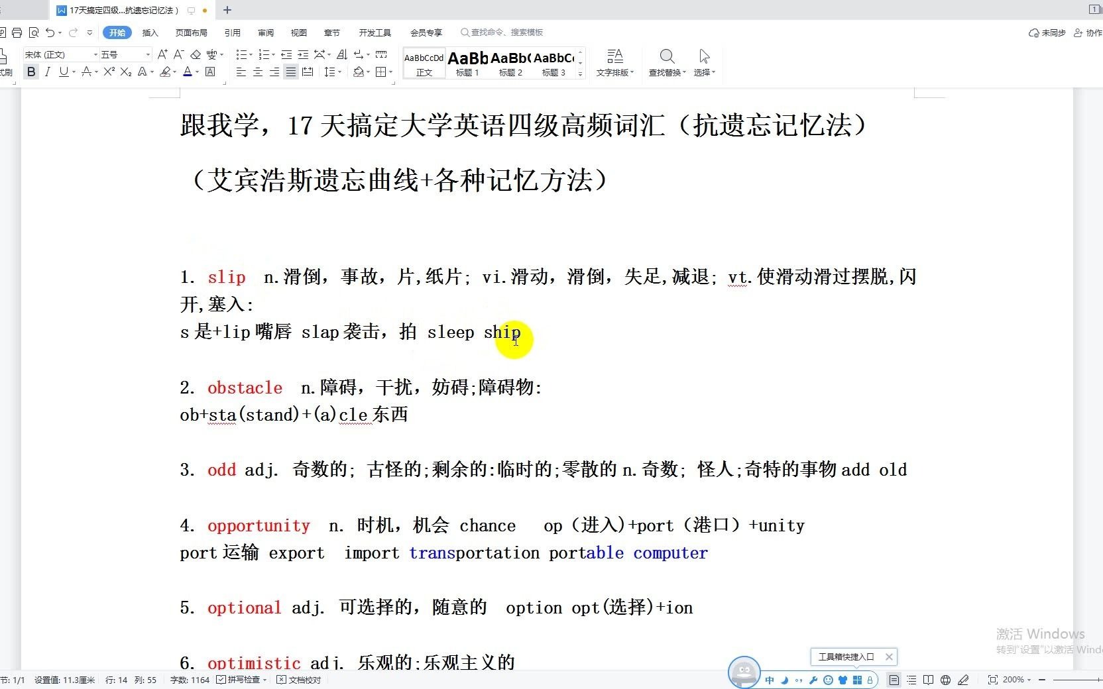Click 未同步 sync status button
This screenshot has width=1103, height=689.
[x=1047, y=32]
